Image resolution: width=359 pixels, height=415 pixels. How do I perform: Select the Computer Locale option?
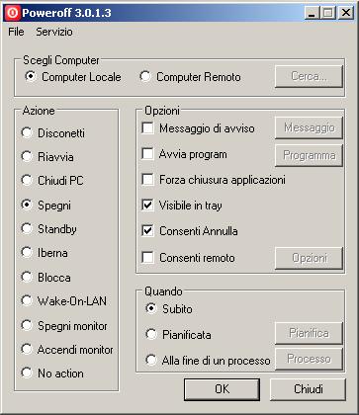[x=73, y=77]
